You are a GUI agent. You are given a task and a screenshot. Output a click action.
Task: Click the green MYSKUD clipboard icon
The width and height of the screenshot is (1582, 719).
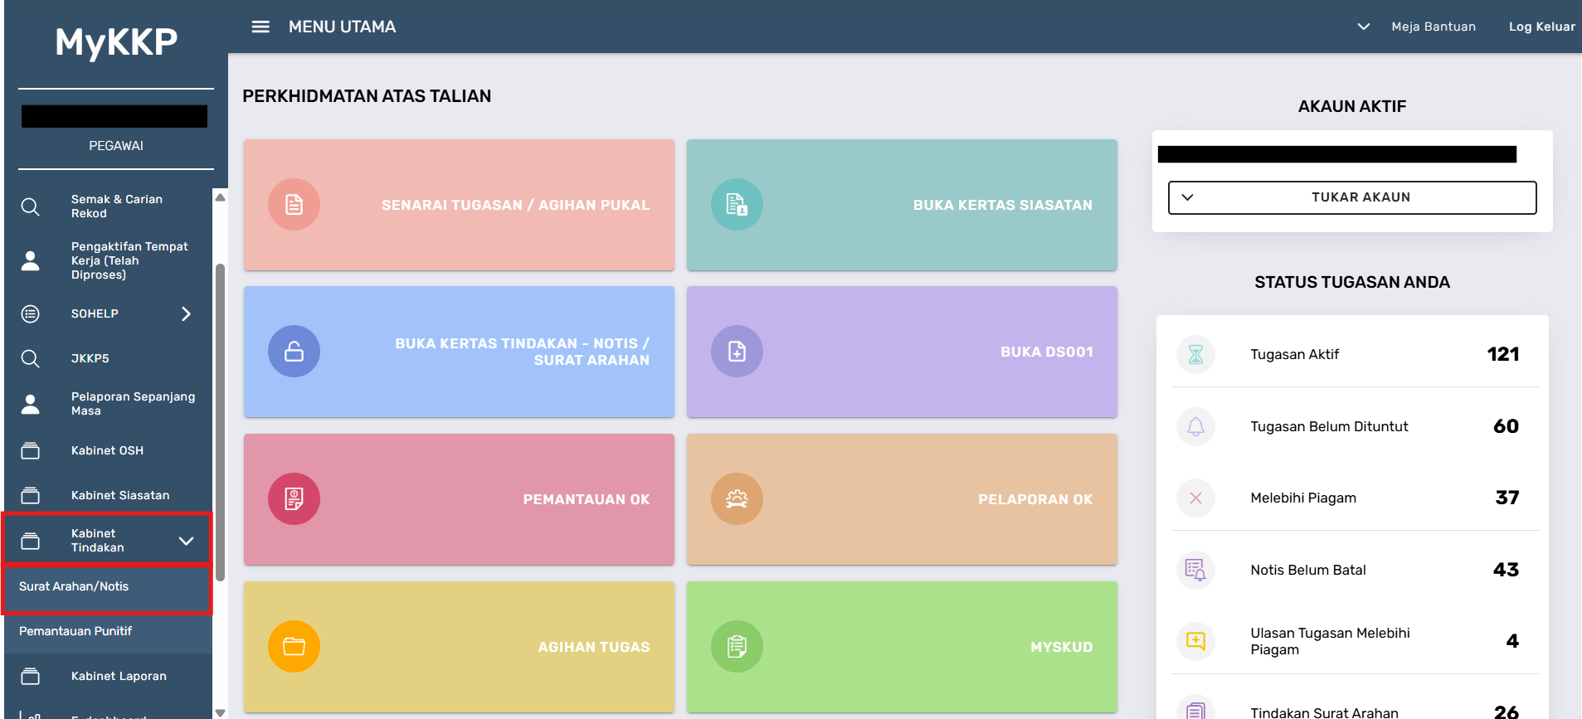737,646
